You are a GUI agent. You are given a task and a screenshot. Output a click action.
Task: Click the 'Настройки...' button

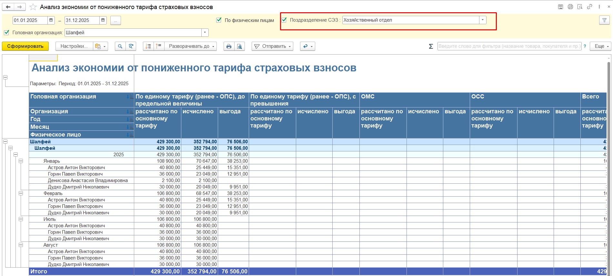point(74,46)
